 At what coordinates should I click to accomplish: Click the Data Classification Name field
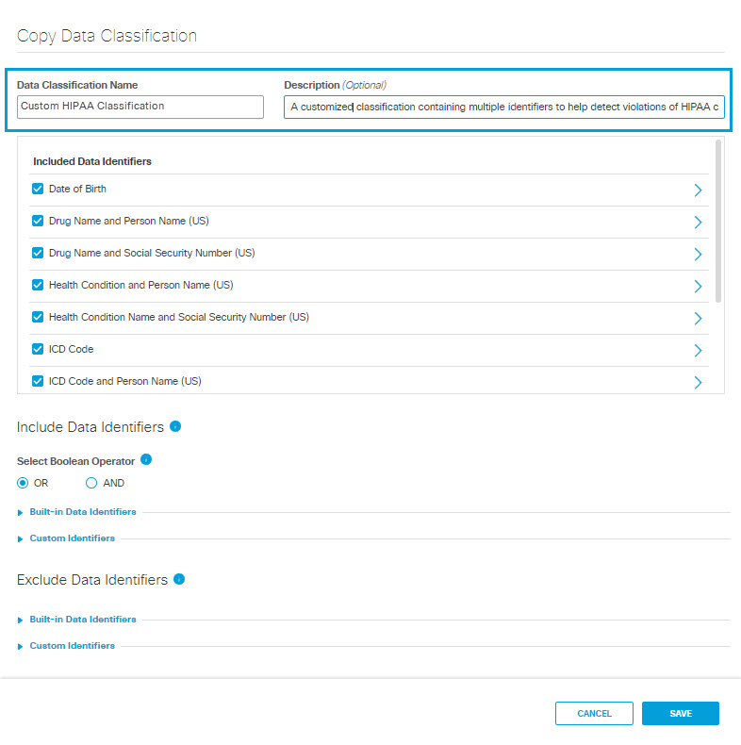[x=140, y=107]
